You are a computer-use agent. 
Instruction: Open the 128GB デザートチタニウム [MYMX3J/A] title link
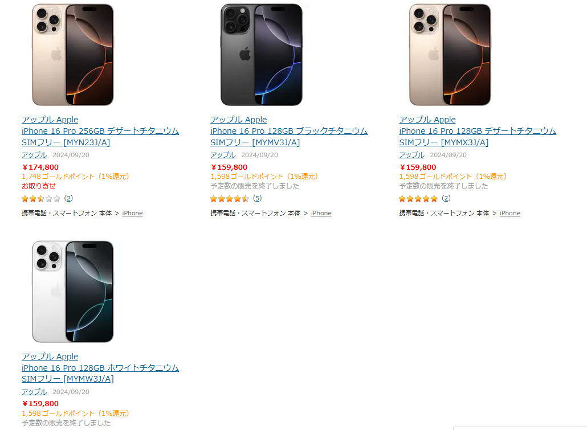(x=478, y=131)
